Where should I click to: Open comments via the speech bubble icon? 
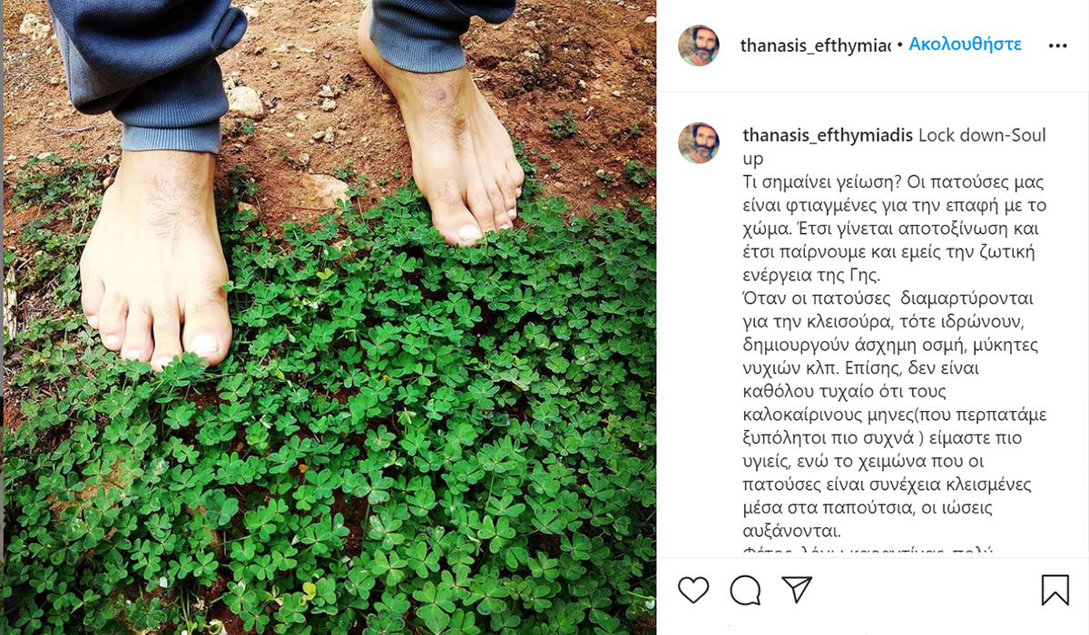(745, 591)
